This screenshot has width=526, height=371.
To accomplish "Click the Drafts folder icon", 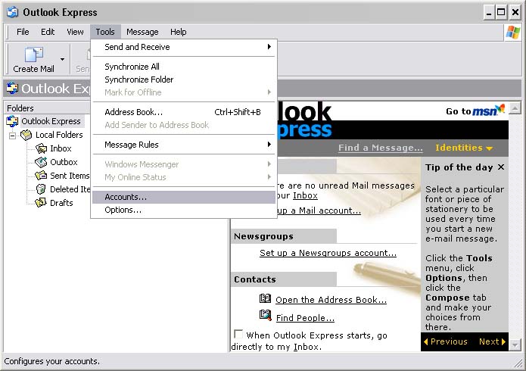I will pos(41,203).
